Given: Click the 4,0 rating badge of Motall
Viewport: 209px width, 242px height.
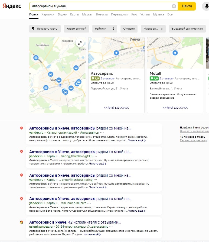Looking at the screenshot, I should coord(154,78).
